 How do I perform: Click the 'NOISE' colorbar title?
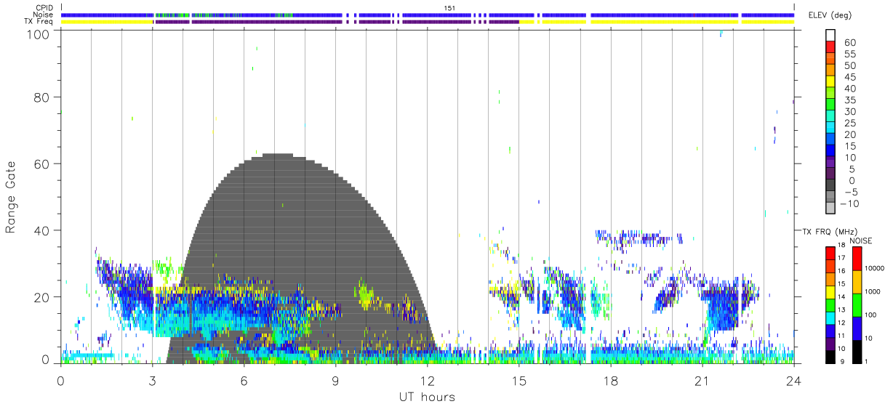coord(861,241)
